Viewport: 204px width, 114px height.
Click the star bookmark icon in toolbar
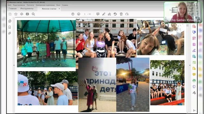coord(16,14)
